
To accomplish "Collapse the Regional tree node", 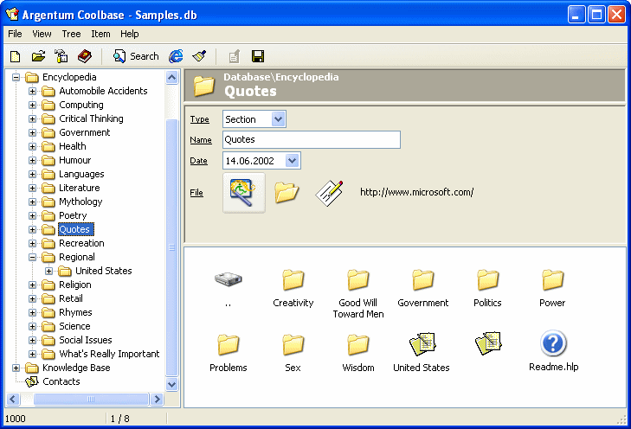I will click(33, 257).
